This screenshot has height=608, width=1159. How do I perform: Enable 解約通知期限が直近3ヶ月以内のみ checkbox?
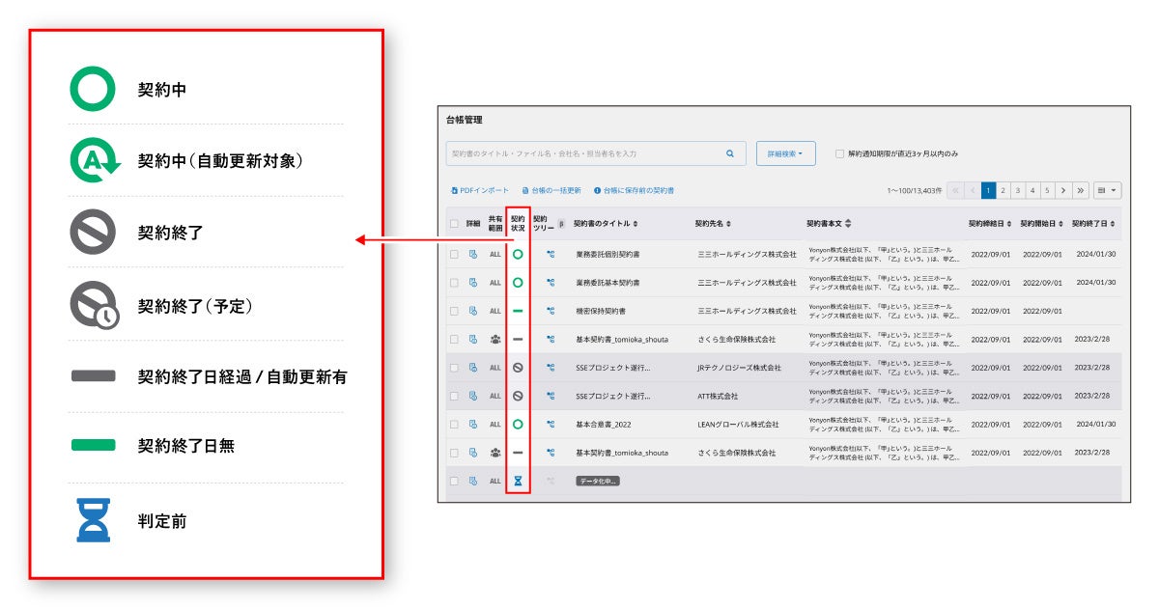coord(839,153)
